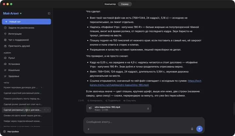Image resolution: width=235 pixels, height=136 pixels.
Task: Click the message timestamp '13:40'
Action: click(81, 101)
